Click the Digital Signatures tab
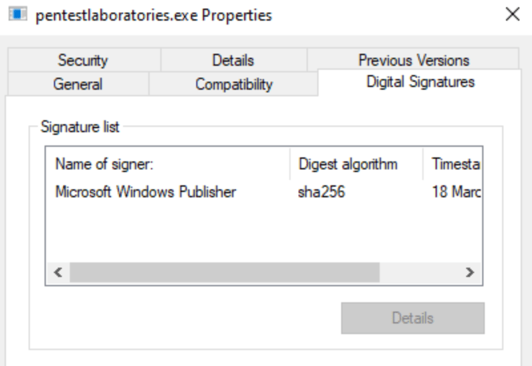 click(x=420, y=82)
